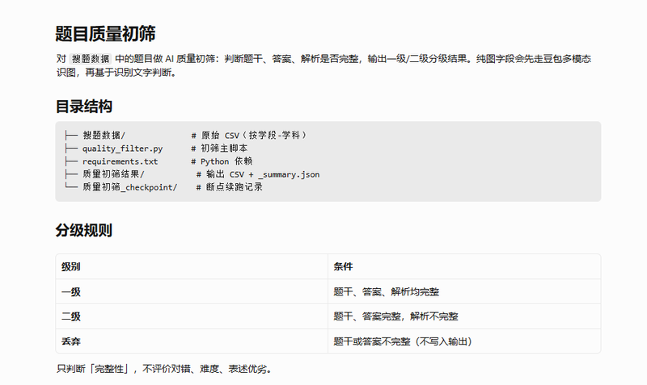Click the 目录结构 section heading
Image resolution: width=647 pixels, height=385 pixels.
(84, 107)
